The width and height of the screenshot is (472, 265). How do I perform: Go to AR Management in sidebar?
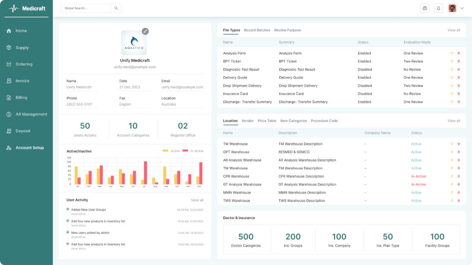31,115
